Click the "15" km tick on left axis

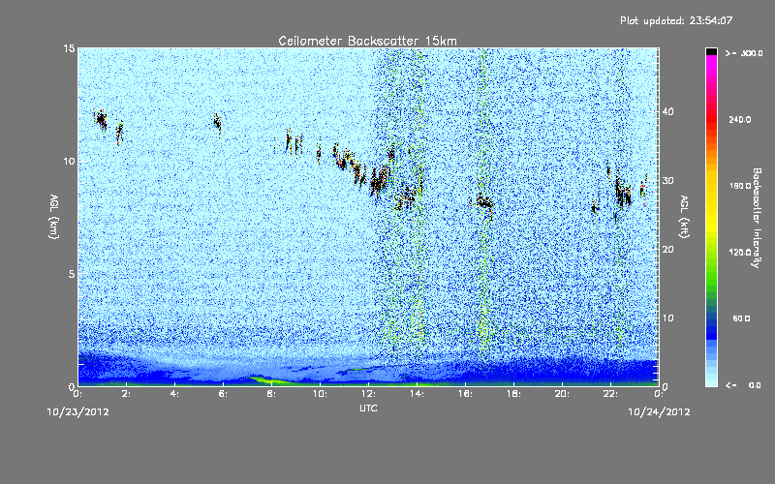69,48
